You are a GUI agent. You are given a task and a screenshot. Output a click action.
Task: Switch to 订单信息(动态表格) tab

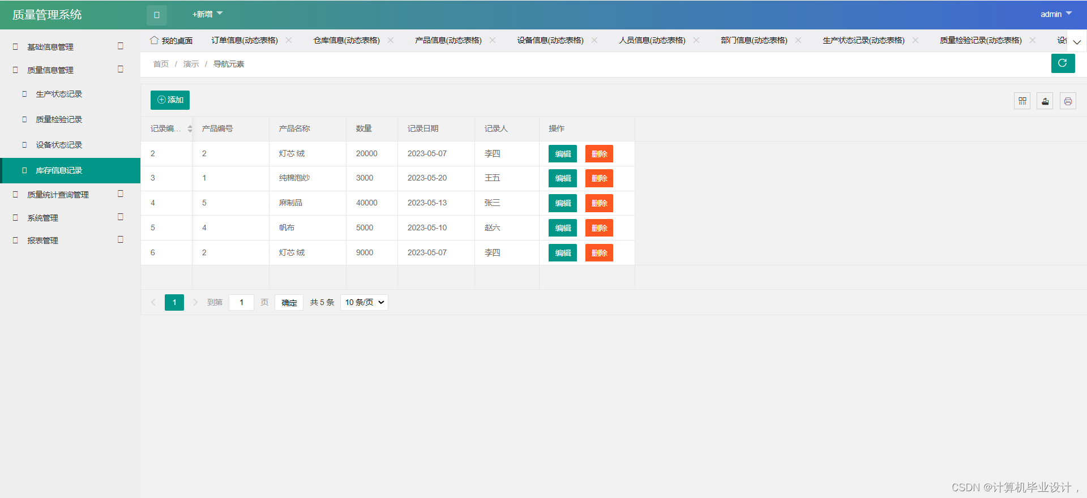[245, 41]
